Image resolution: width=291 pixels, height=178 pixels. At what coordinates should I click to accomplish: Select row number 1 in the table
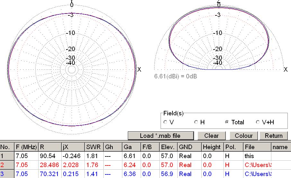click(x=7, y=156)
